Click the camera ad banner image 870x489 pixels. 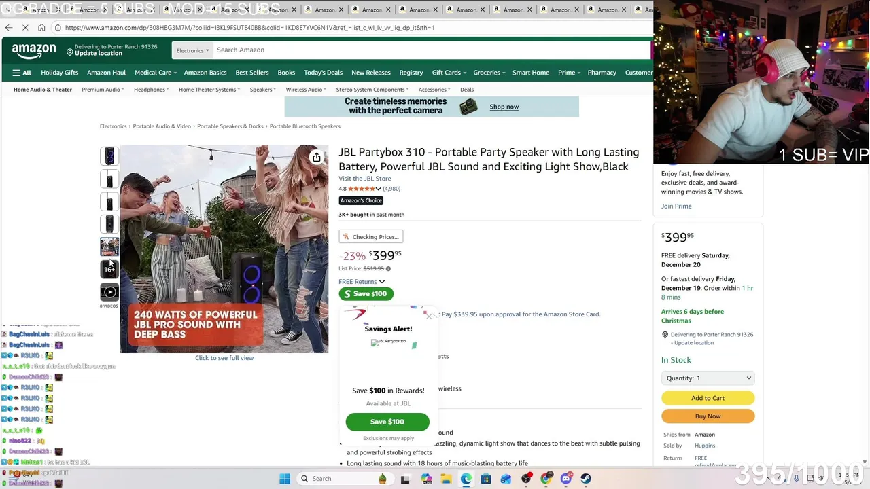432,107
